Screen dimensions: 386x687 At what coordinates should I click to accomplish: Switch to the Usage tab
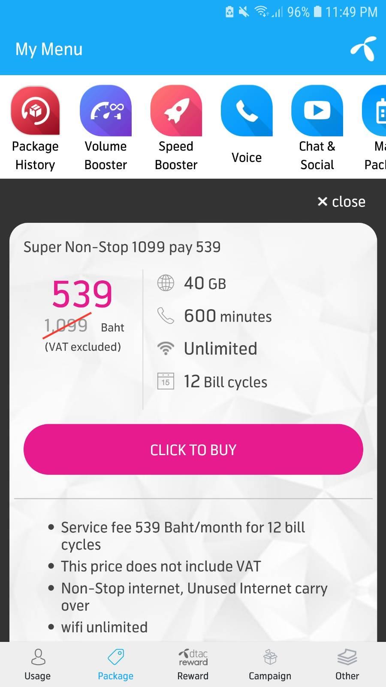click(38, 664)
